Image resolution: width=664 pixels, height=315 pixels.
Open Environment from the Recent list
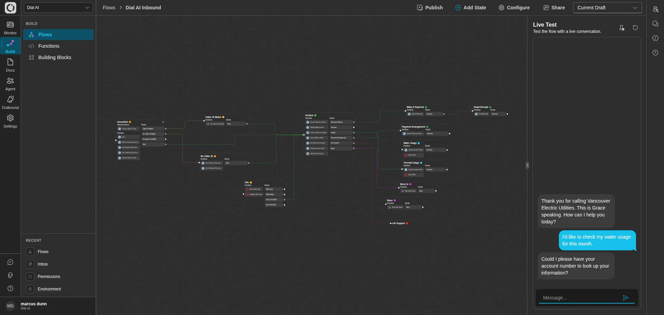[x=49, y=289]
